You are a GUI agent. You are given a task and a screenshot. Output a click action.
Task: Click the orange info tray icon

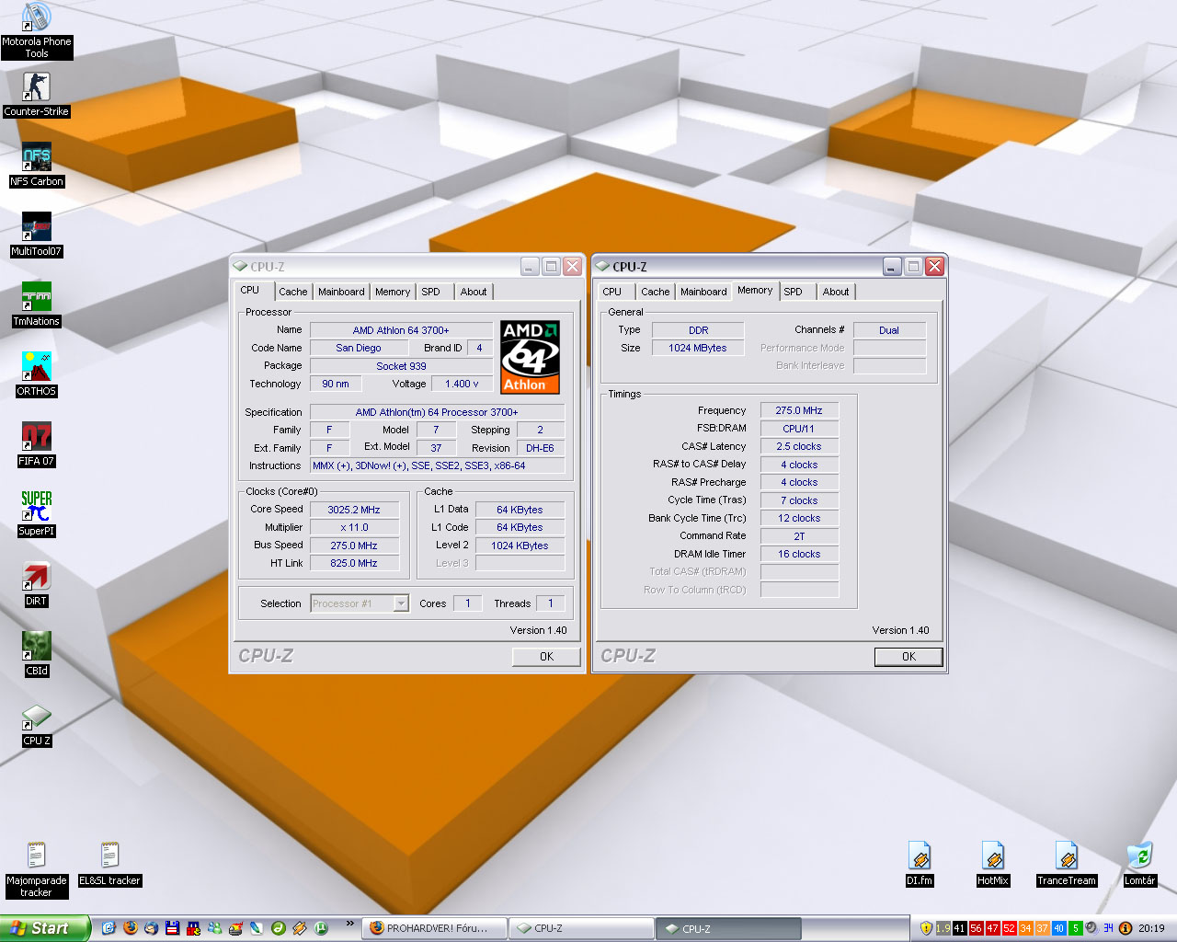1126,928
